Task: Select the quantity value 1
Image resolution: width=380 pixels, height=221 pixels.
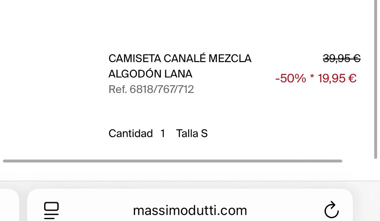Action: point(163,133)
